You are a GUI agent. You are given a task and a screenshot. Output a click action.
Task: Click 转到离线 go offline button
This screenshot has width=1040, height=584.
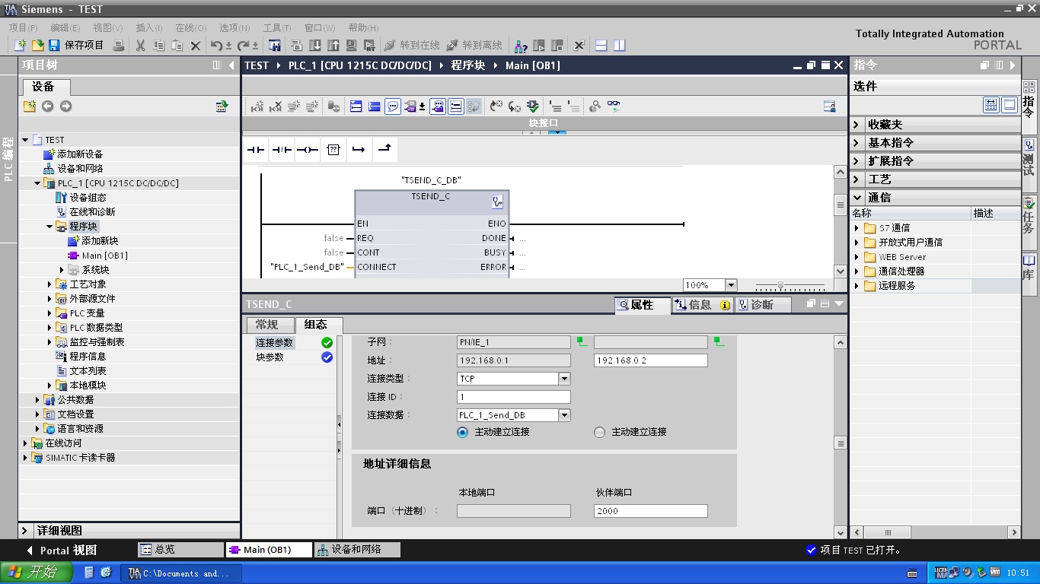pyautogui.click(x=474, y=46)
